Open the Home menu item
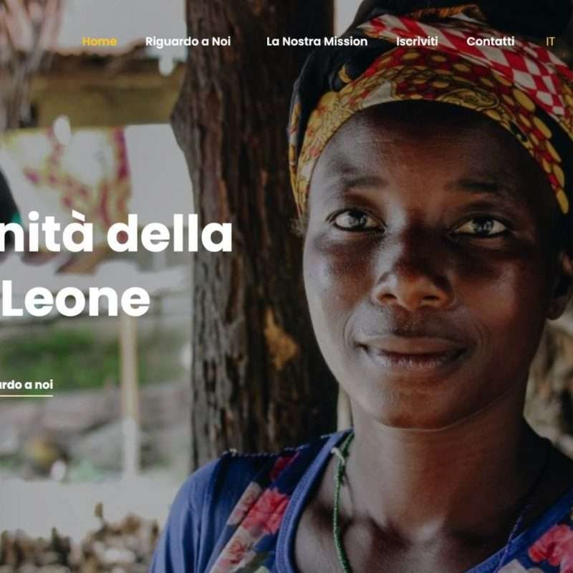The image size is (573, 573). [100, 42]
